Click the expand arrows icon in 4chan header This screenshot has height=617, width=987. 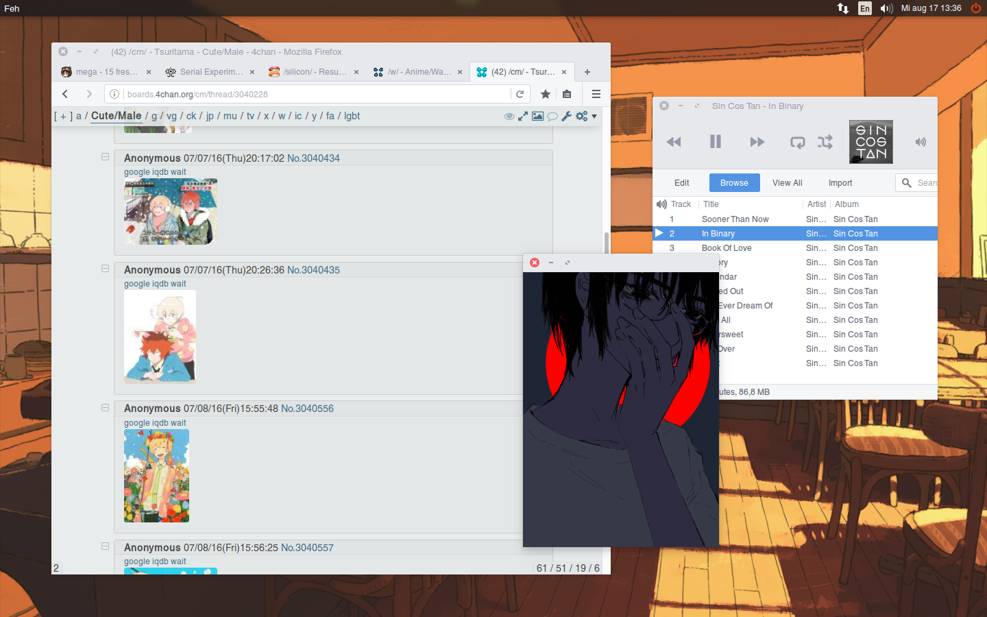523,117
